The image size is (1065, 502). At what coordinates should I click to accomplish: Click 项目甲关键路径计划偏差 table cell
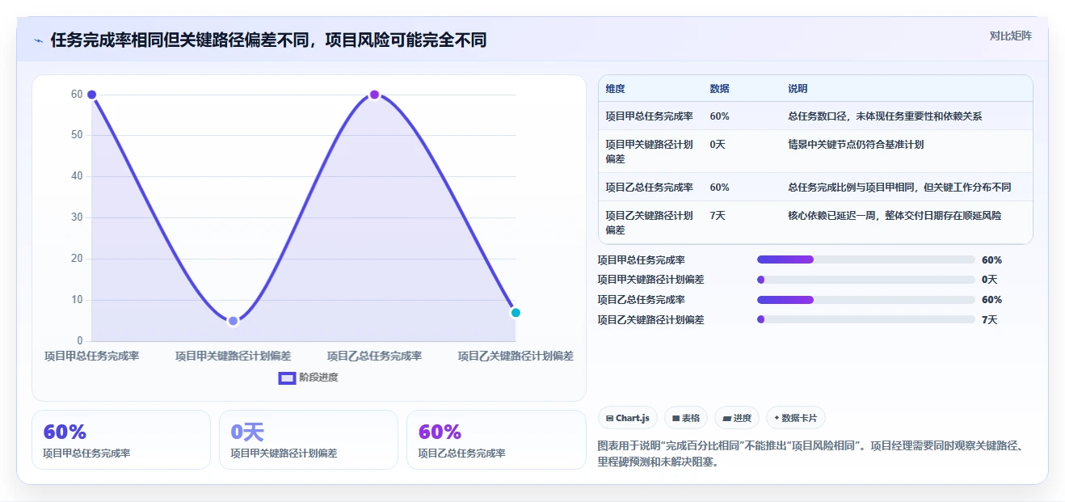pos(649,151)
